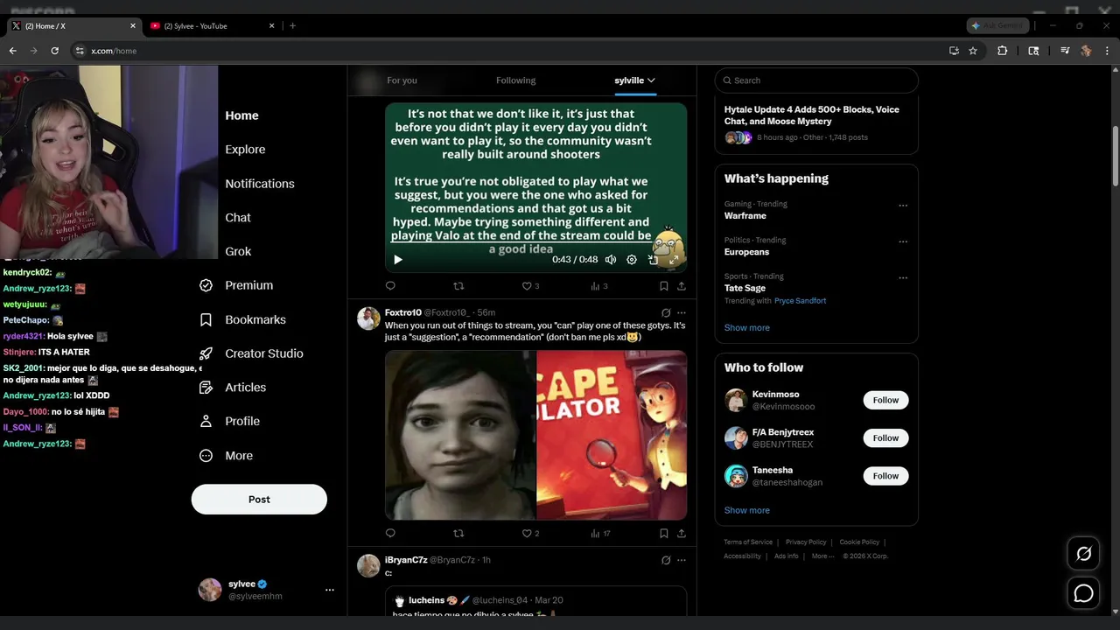Expand the video to fullscreen

tap(674, 260)
